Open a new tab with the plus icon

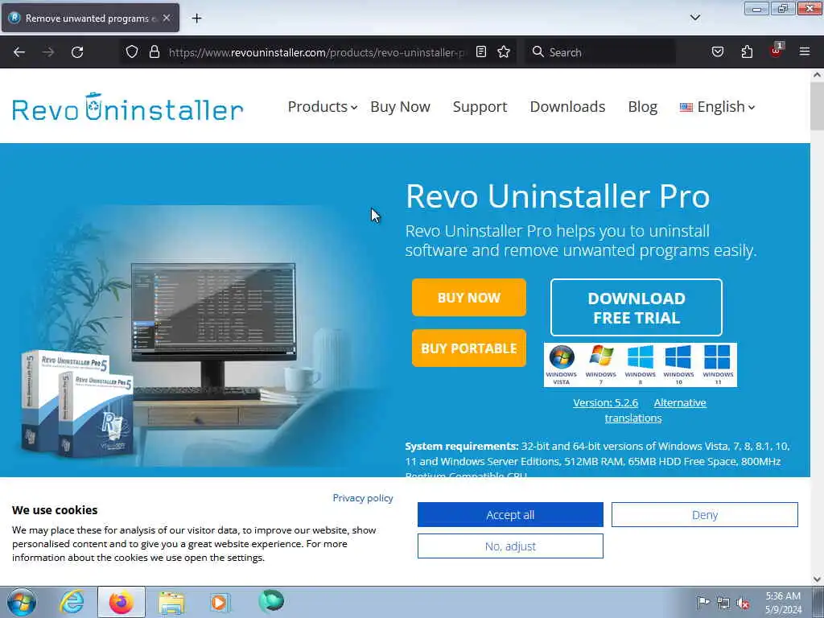196,19
